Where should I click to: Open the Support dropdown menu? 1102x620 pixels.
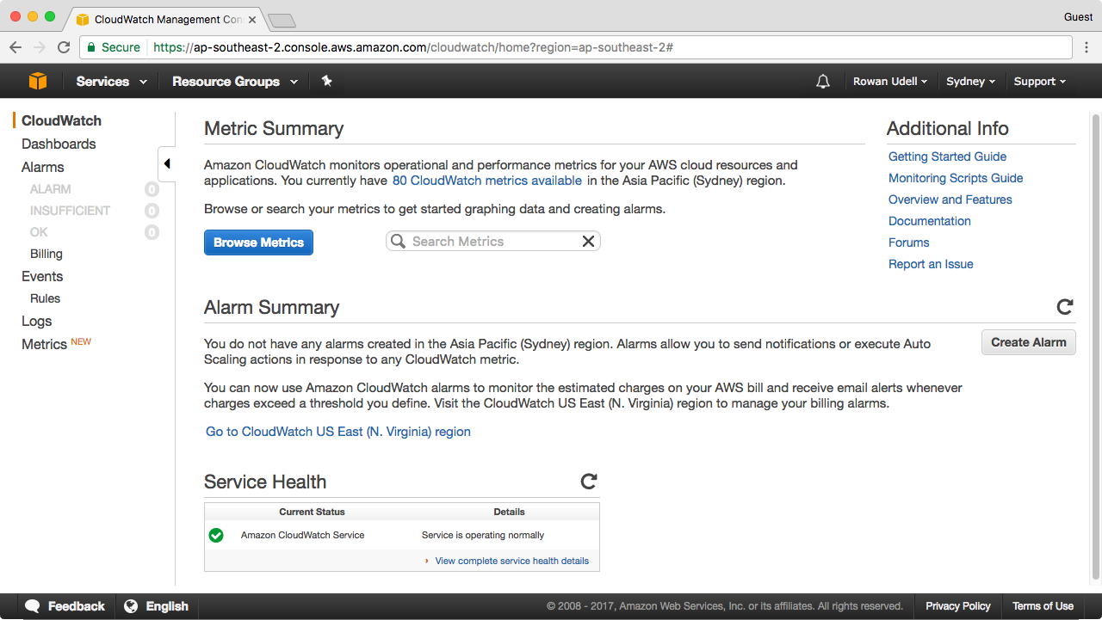[1040, 81]
